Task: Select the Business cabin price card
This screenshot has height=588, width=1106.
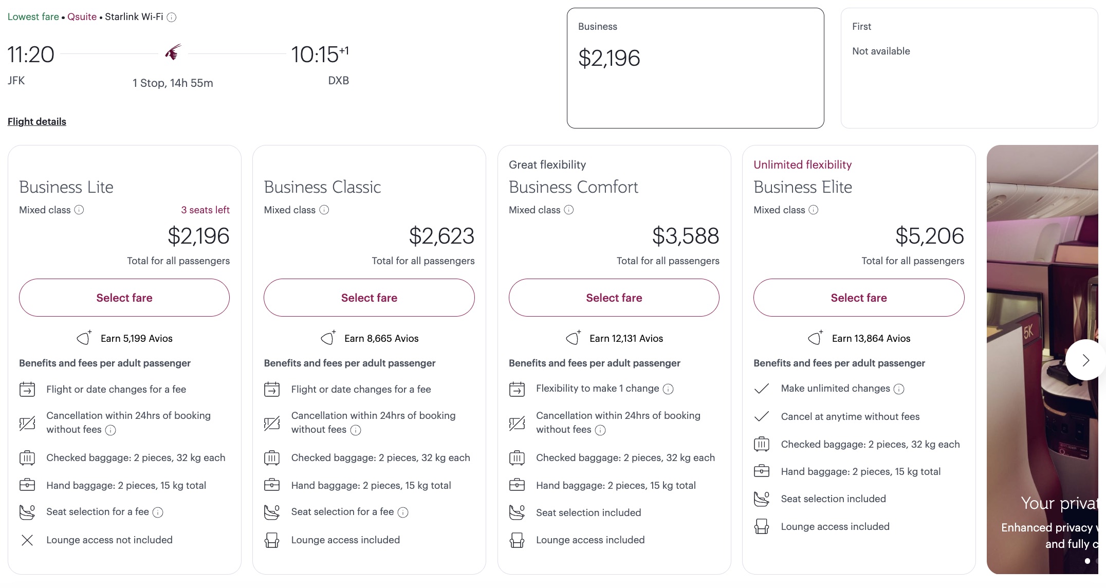Action: 695,68
